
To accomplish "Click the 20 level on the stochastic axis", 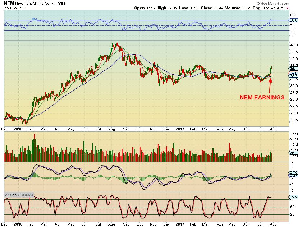I will [292, 214].
